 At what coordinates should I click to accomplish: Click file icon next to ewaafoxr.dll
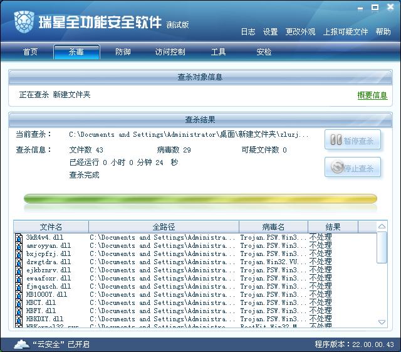[x=18, y=279]
